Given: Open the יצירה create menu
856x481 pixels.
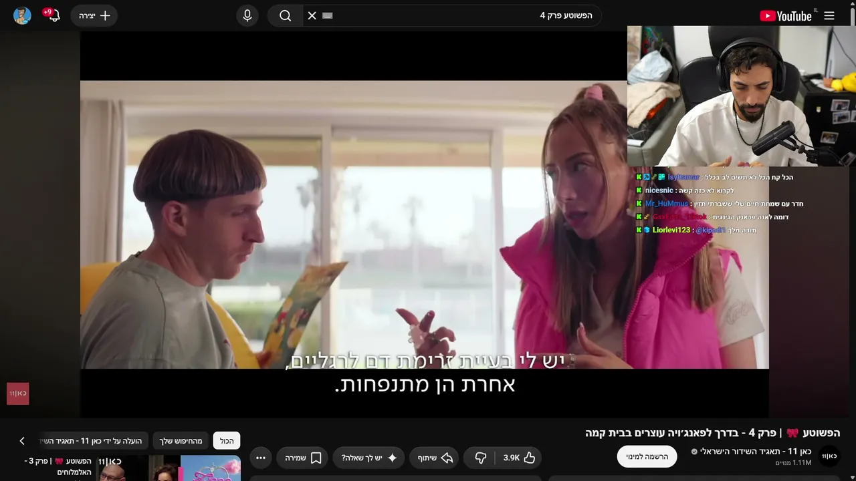Looking at the screenshot, I should (94, 15).
